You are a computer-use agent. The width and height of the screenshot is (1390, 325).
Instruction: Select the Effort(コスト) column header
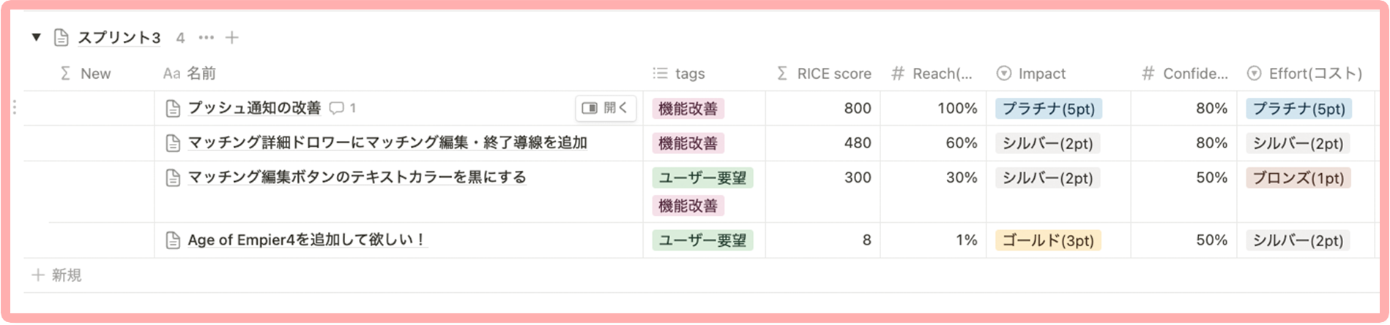(1304, 73)
